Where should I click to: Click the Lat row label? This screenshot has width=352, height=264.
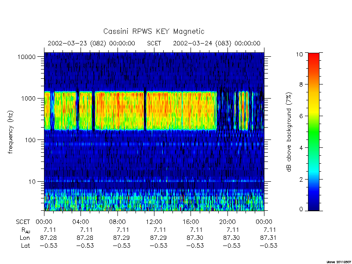[26, 246]
